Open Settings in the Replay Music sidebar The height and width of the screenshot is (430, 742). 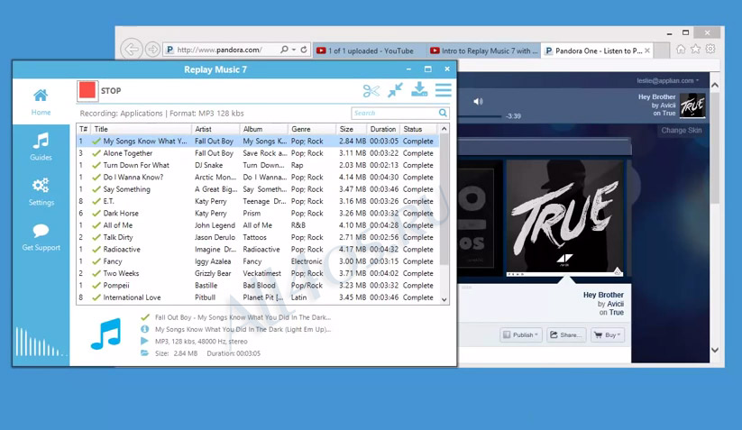[x=41, y=192]
